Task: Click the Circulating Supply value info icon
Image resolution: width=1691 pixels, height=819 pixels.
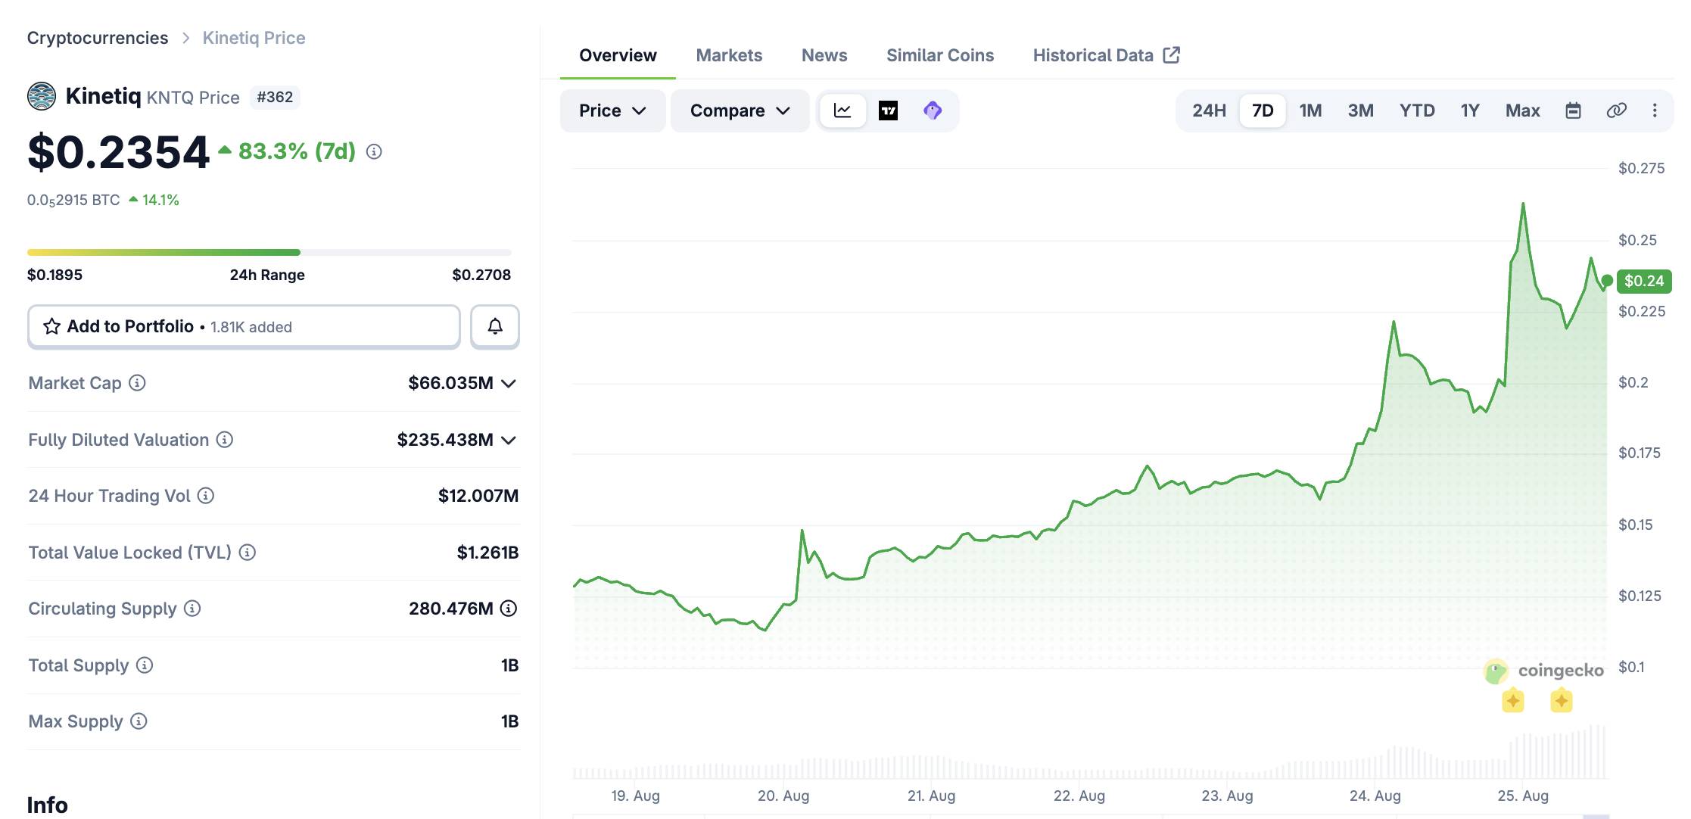Action: 509,609
